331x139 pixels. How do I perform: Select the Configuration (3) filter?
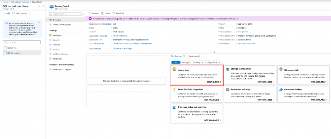[x=213, y=63]
